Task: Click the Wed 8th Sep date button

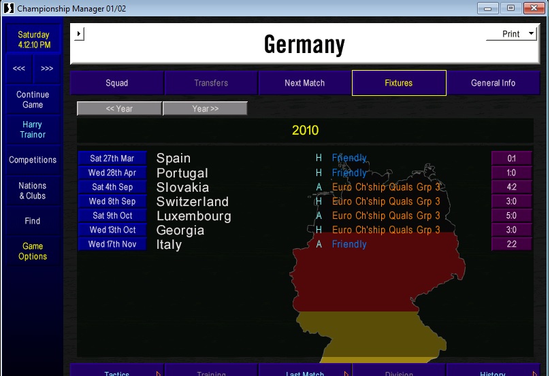Action: 112,201
